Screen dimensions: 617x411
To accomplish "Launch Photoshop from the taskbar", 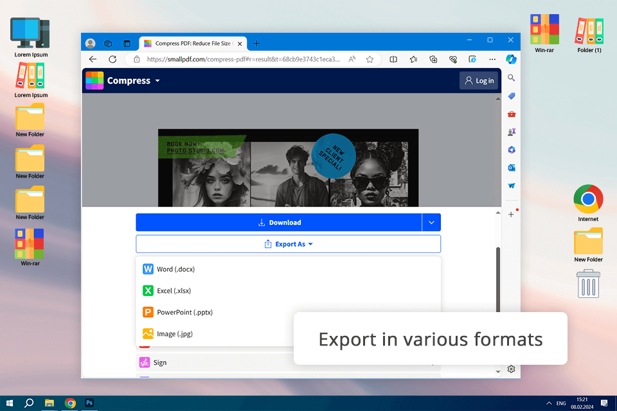I will click(89, 403).
